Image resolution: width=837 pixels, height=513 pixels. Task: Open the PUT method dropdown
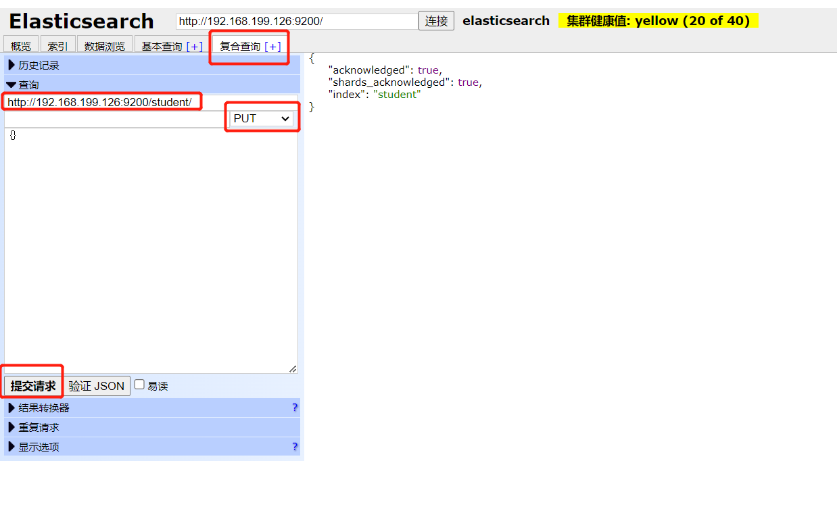(262, 118)
